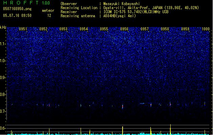Click the Receiving Location label

79,8
